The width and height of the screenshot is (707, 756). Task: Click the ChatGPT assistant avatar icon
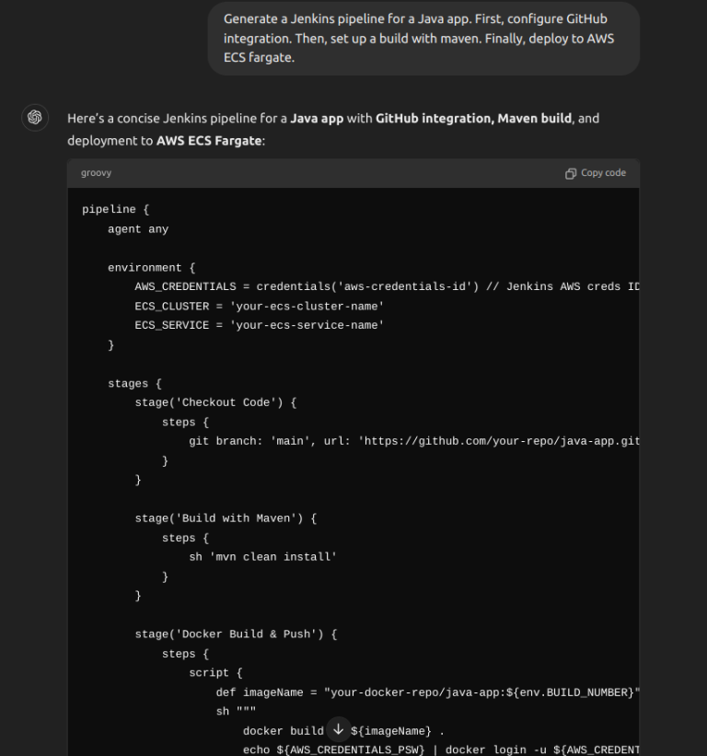(34, 118)
